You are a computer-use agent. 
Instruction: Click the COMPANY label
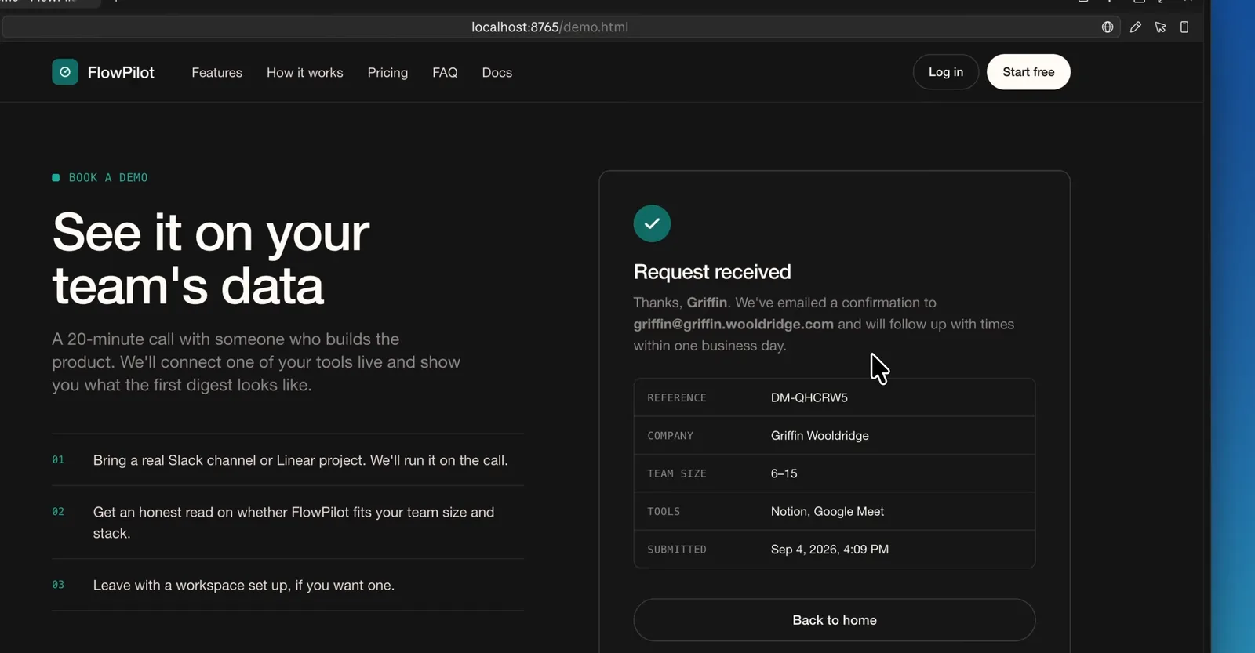(671, 436)
